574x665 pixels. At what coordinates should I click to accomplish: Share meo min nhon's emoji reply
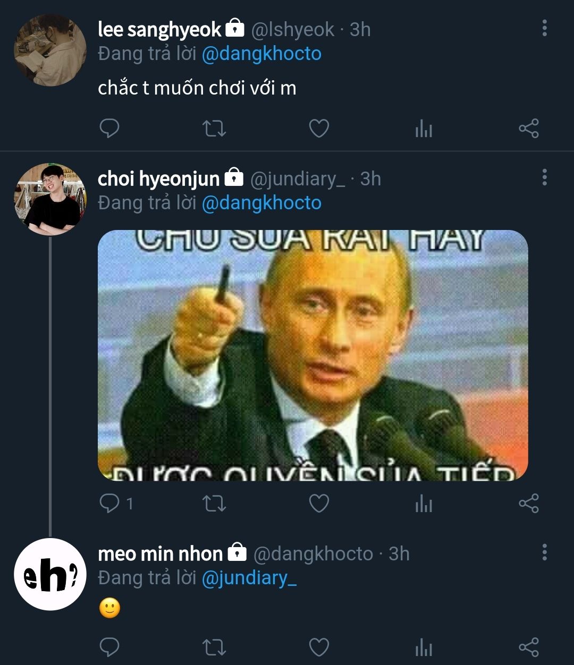528,647
